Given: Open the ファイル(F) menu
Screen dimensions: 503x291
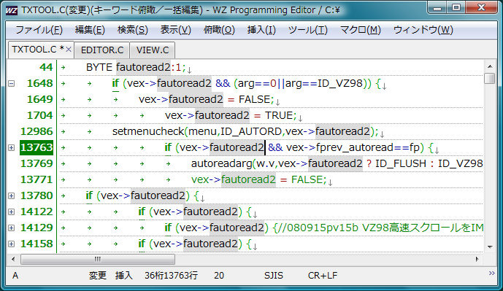Looking at the screenshot, I should [x=39, y=30].
